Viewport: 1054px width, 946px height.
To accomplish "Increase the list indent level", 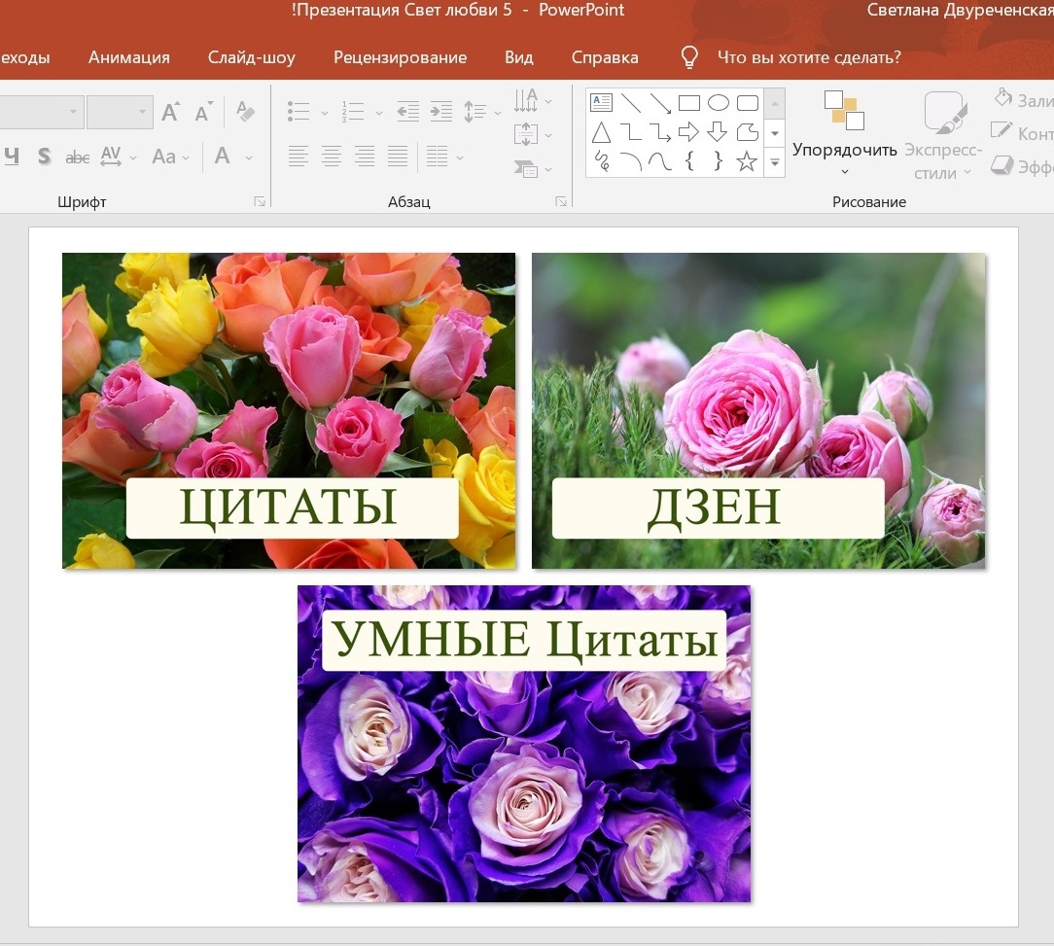I will pos(441,112).
